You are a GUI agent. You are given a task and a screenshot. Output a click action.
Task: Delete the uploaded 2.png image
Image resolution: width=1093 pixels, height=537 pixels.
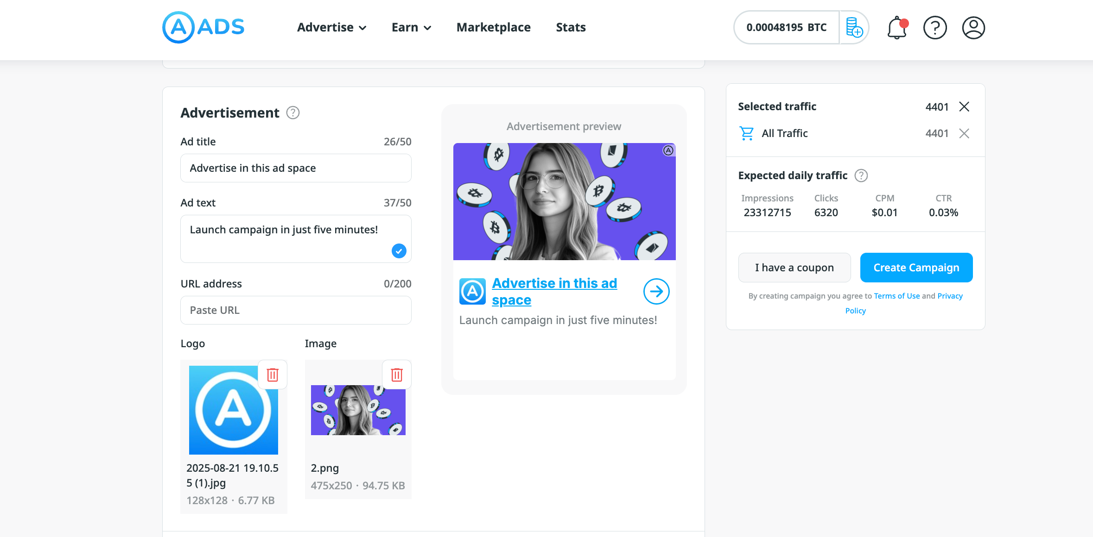397,375
